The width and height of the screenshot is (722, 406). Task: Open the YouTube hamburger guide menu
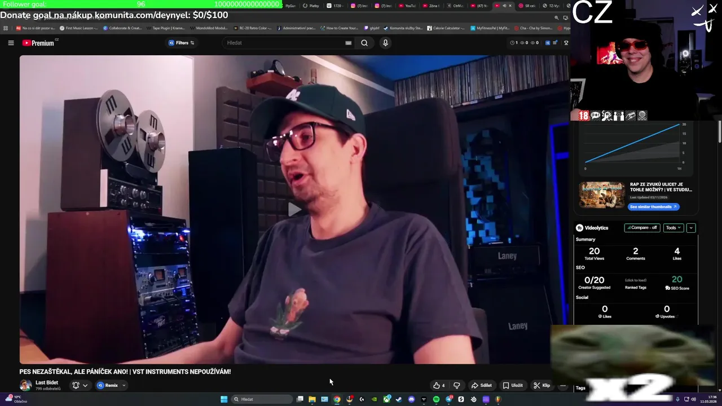coord(11,43)
